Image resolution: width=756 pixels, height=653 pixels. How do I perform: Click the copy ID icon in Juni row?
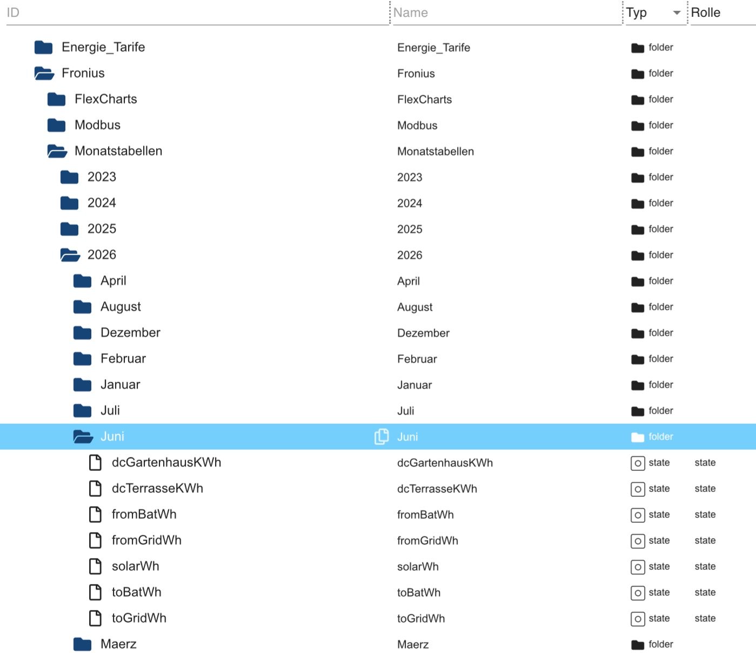(x=382, y=436)
